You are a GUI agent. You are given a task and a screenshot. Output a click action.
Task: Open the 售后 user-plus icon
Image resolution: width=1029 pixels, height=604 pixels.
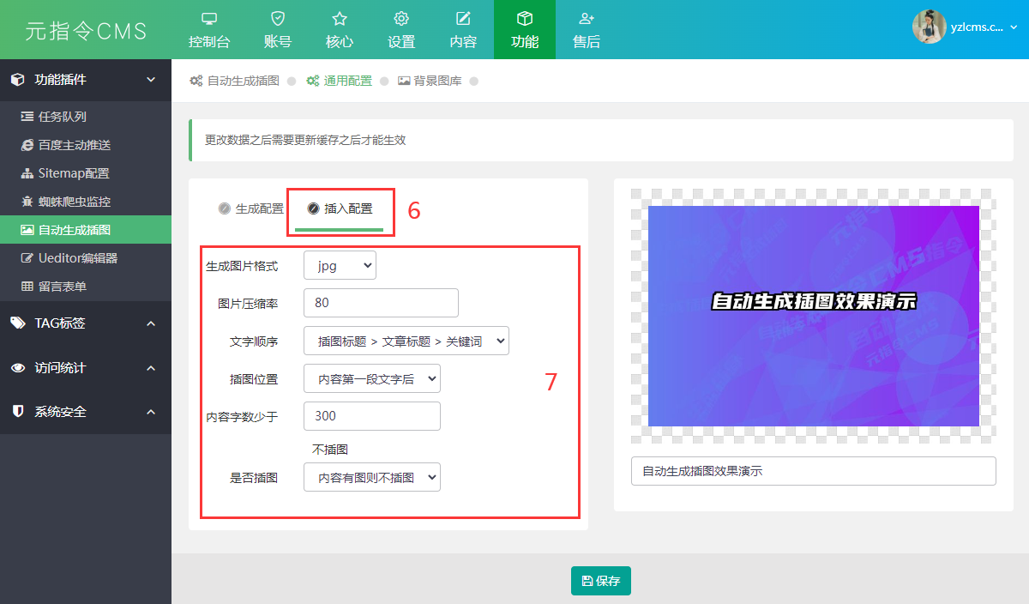point(587,19)
